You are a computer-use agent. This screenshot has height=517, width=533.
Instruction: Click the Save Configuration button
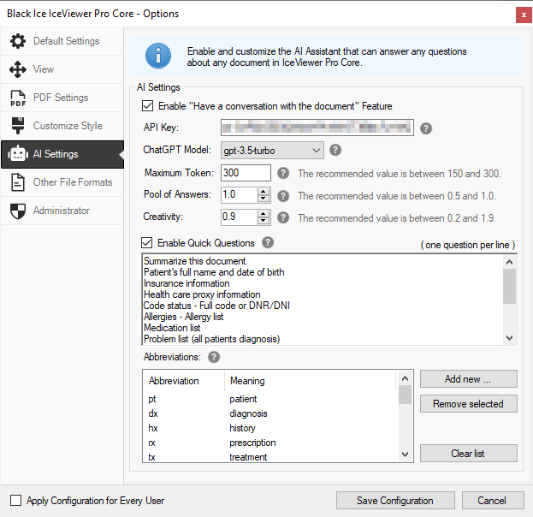394,501
